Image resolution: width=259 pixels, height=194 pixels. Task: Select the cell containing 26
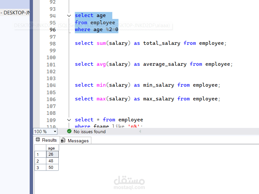(x=52, y=154)
